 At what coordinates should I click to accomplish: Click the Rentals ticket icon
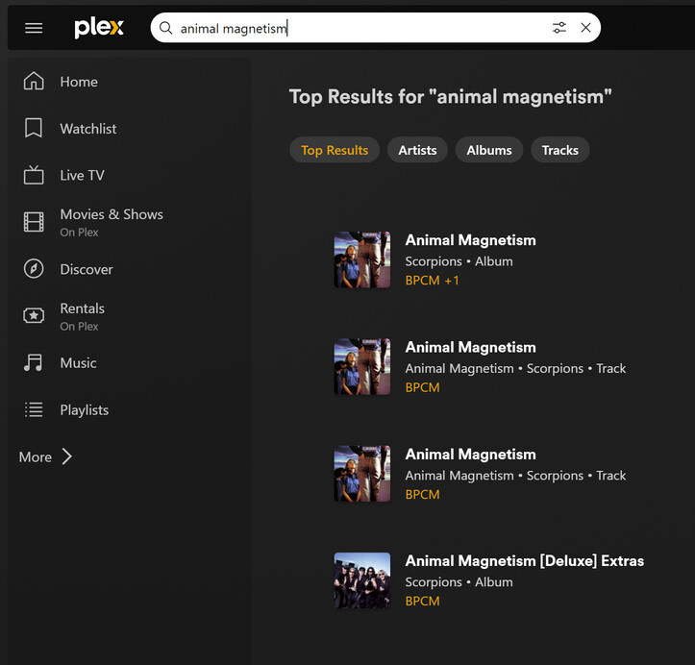pos(34,315)
